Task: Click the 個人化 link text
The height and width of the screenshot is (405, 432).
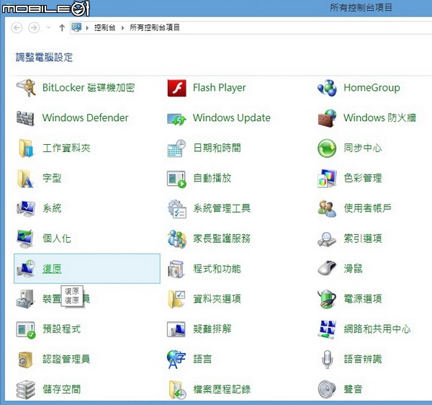Action: click(x=57, y=239)
